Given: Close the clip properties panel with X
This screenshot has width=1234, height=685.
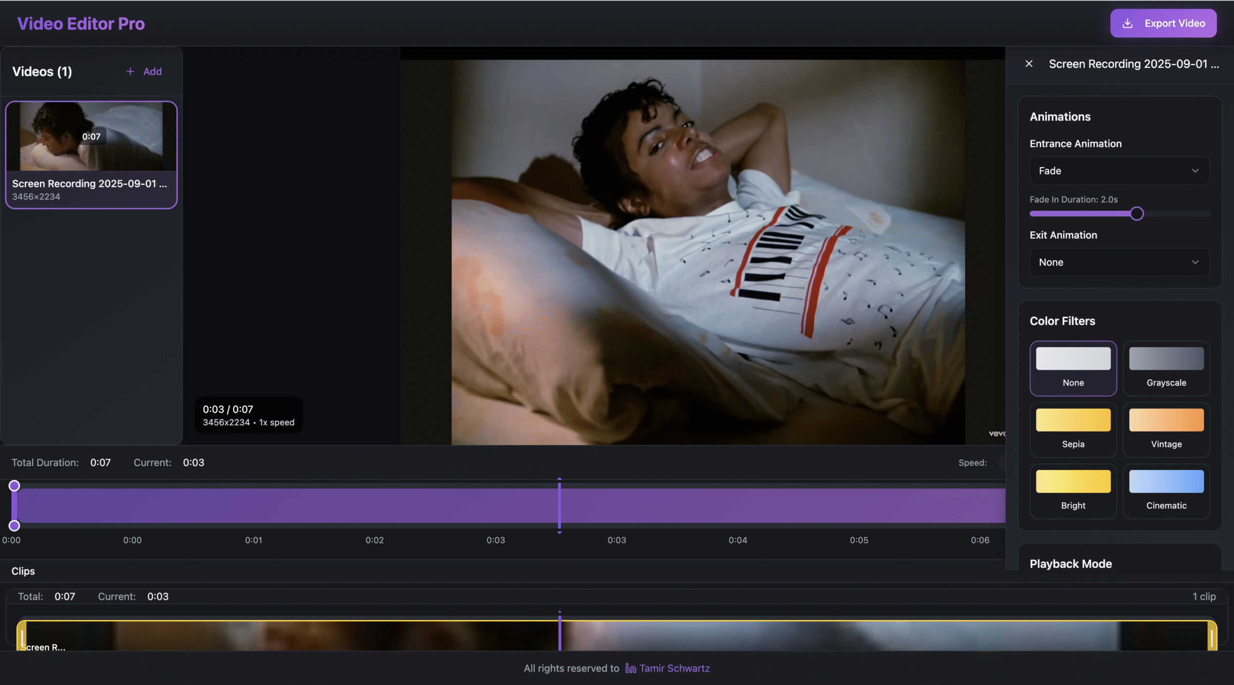Looking at the screenshot, I should (1029, 64).
